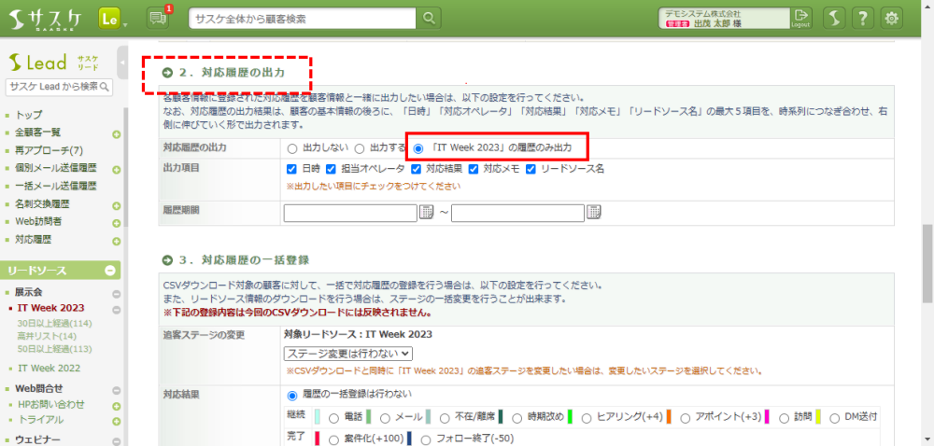Open 対応履歴 in the sidebar
934x446 pixels.
34,240
